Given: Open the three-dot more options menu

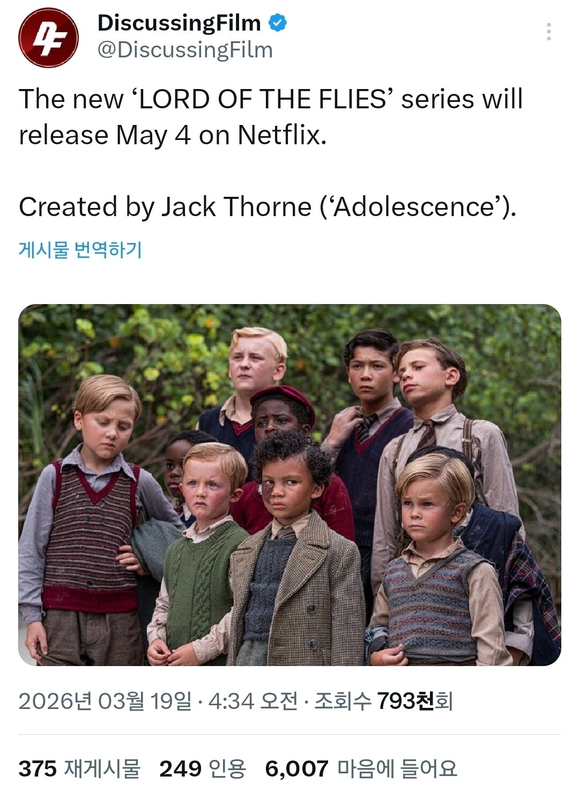Looking at the screenshot, I should click(548, 32).
